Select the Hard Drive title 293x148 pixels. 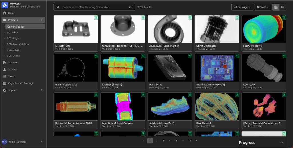click(x=156, y=84)
